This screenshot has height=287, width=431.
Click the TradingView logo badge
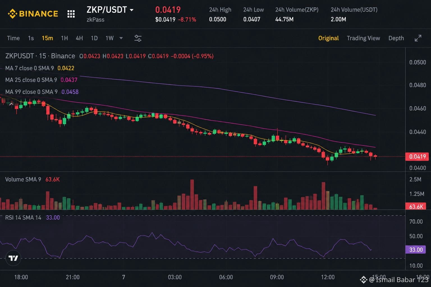pyautogui.click(x=13, y=258)
